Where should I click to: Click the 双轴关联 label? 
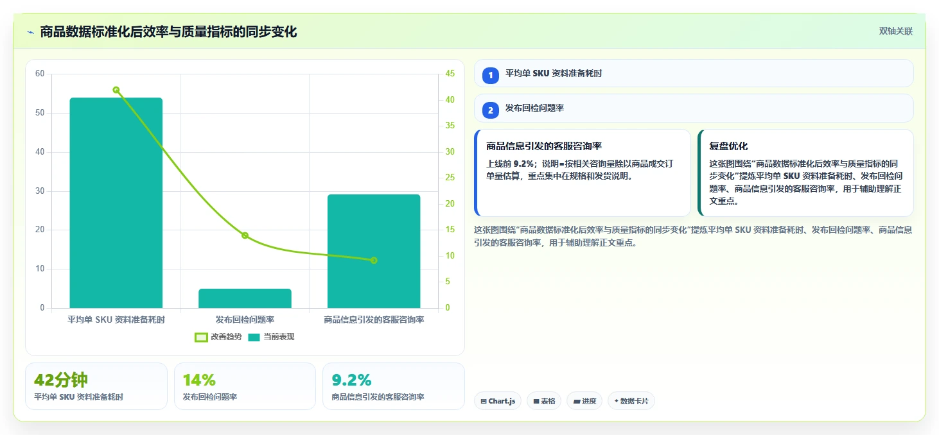tap(895, 31)
